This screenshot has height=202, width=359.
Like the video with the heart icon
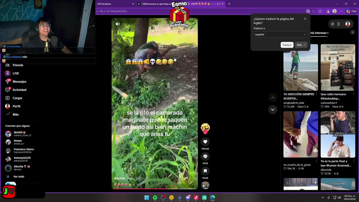point(205,142)
